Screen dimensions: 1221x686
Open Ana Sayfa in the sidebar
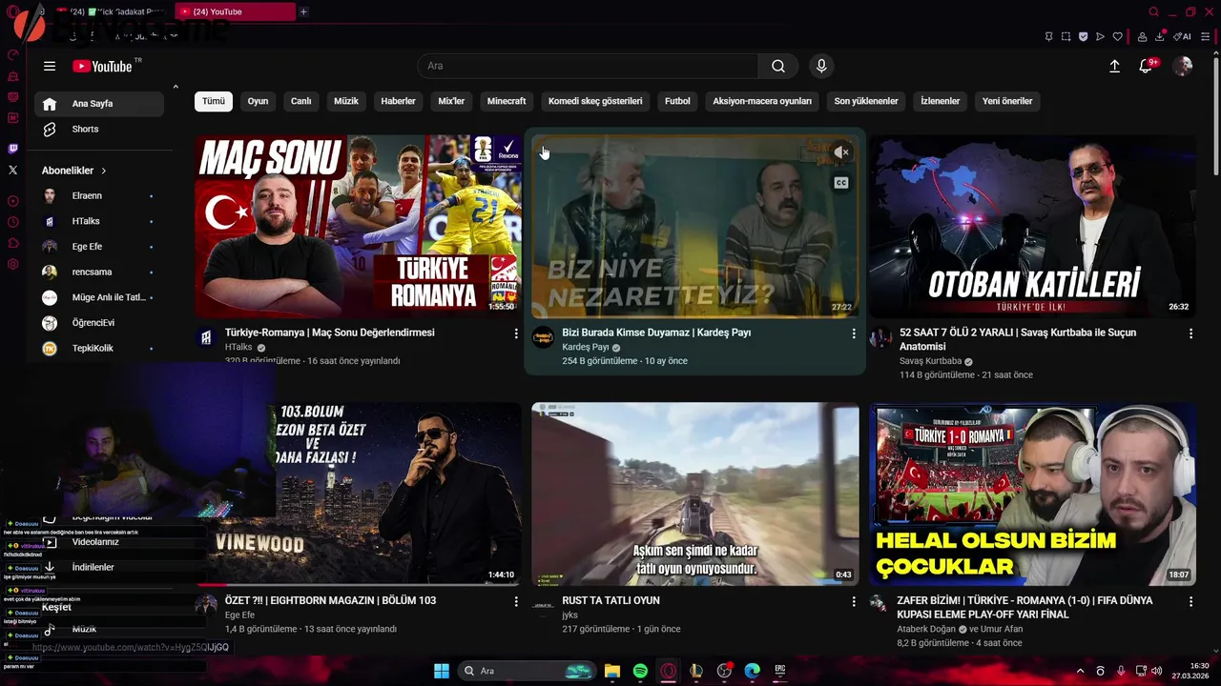click(x=99, y=104)
